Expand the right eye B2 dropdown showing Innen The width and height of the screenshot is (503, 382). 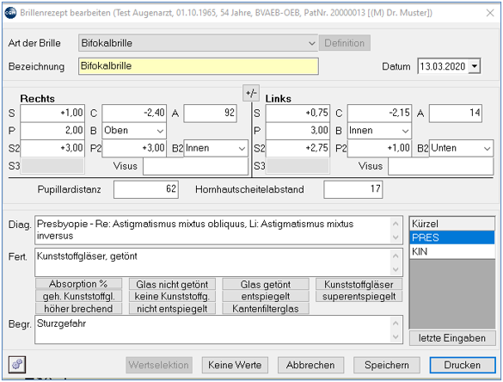point(242,148)
